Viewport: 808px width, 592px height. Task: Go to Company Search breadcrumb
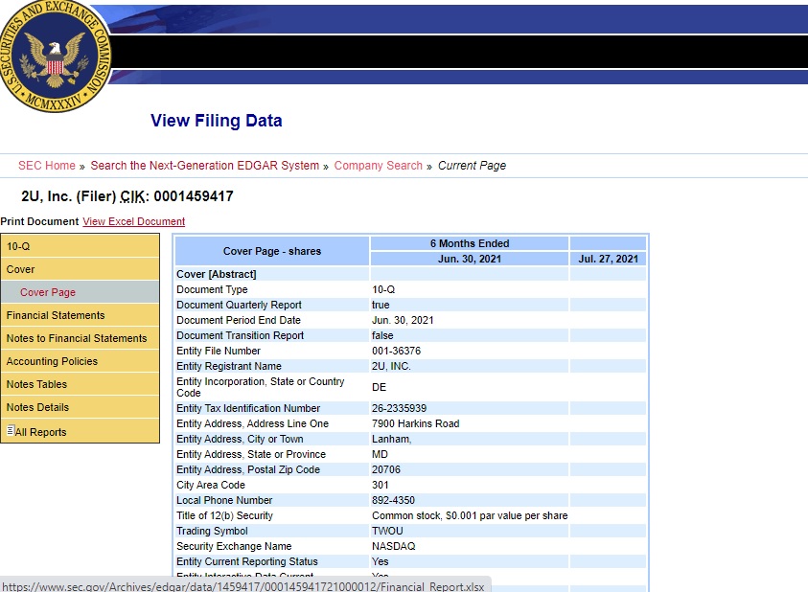379,166
